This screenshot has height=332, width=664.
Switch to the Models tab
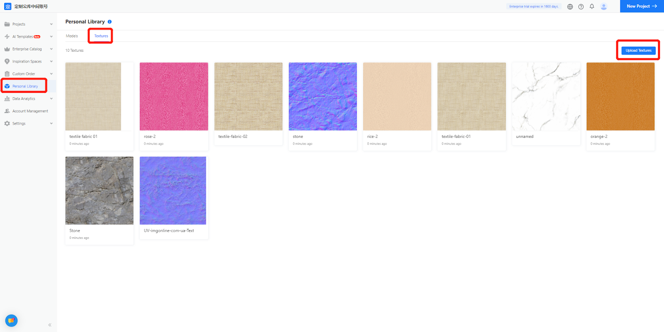coord(72,36)
